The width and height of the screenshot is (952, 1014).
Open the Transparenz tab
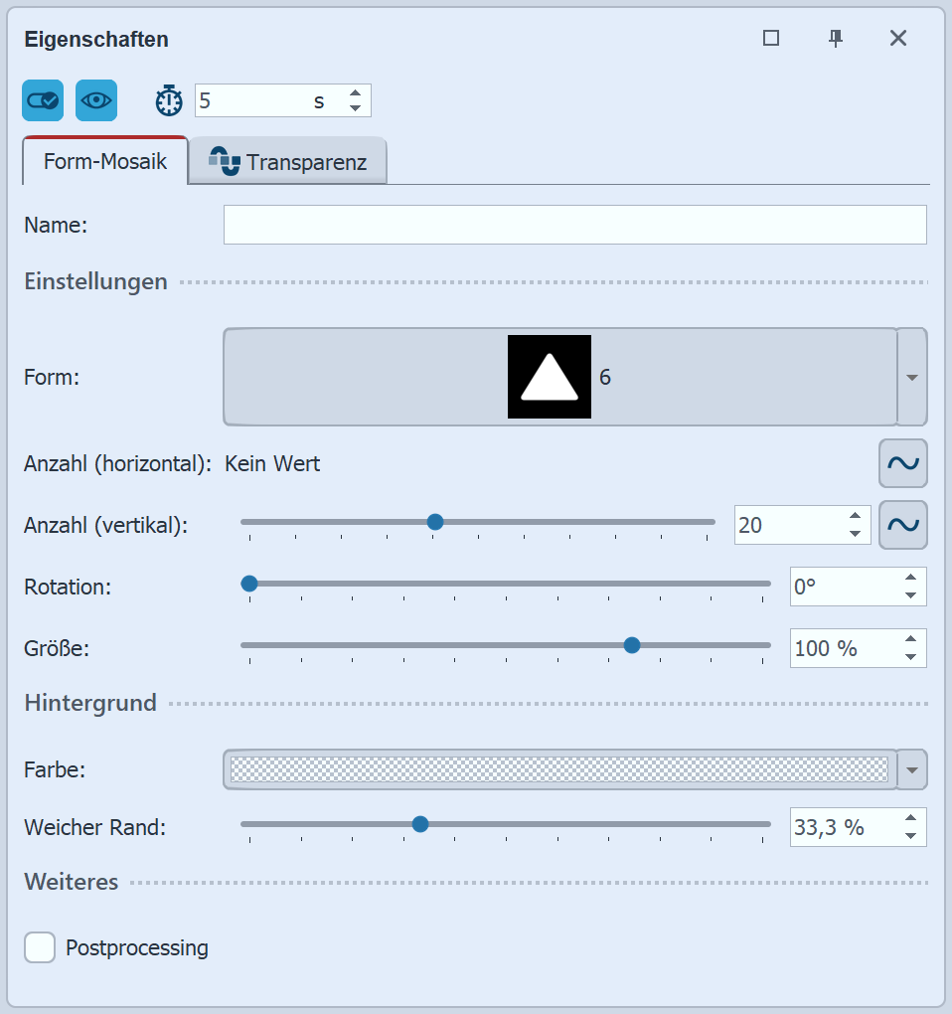(x=288, y=162)
